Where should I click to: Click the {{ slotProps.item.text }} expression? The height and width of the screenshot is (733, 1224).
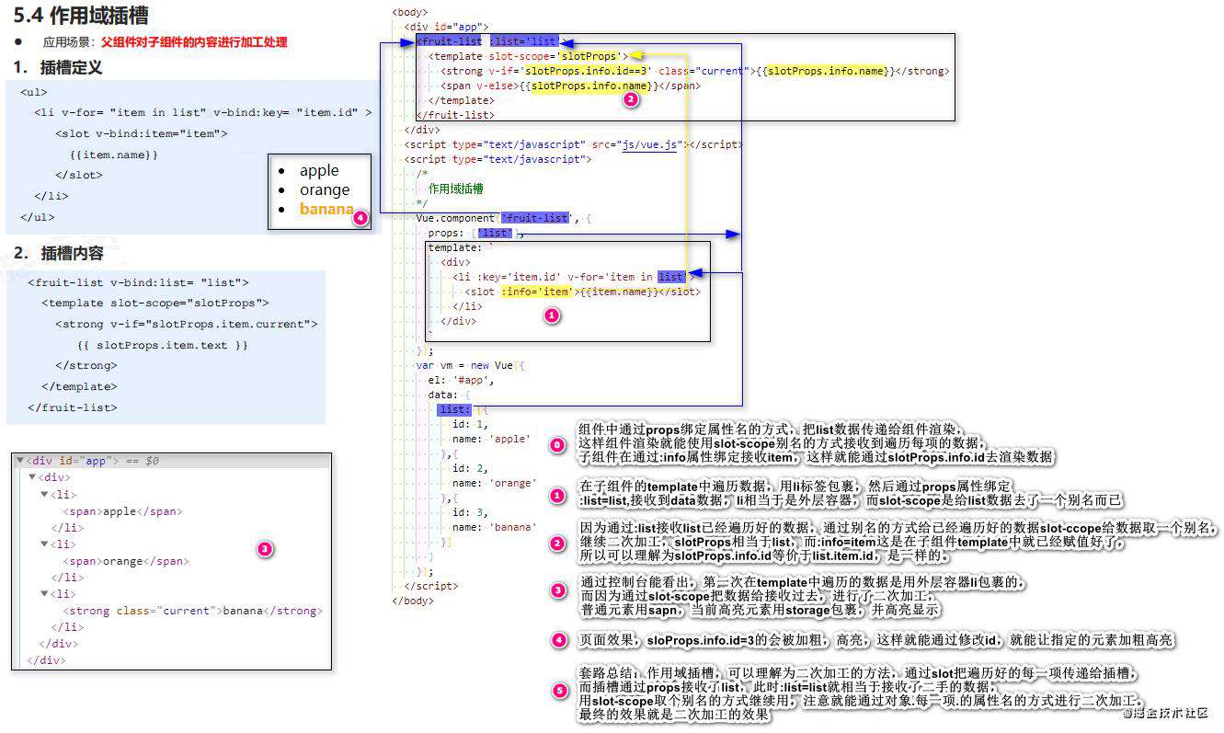coord(163,345)
